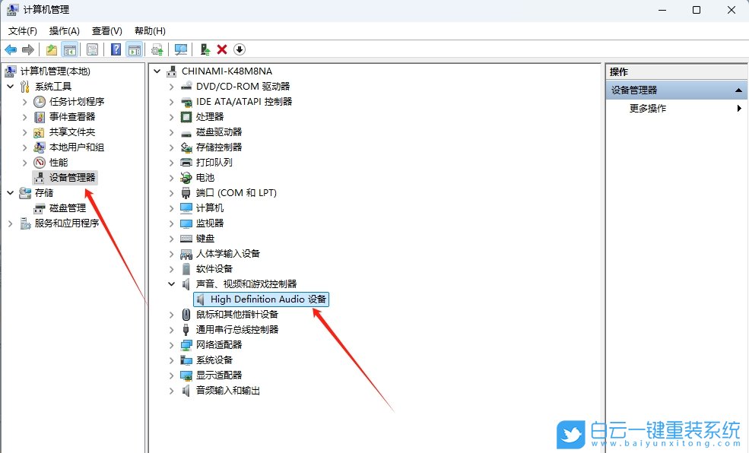Click the Back navigation arrow
Viewport: 749px width, 453px height.
tap(11, 49)
